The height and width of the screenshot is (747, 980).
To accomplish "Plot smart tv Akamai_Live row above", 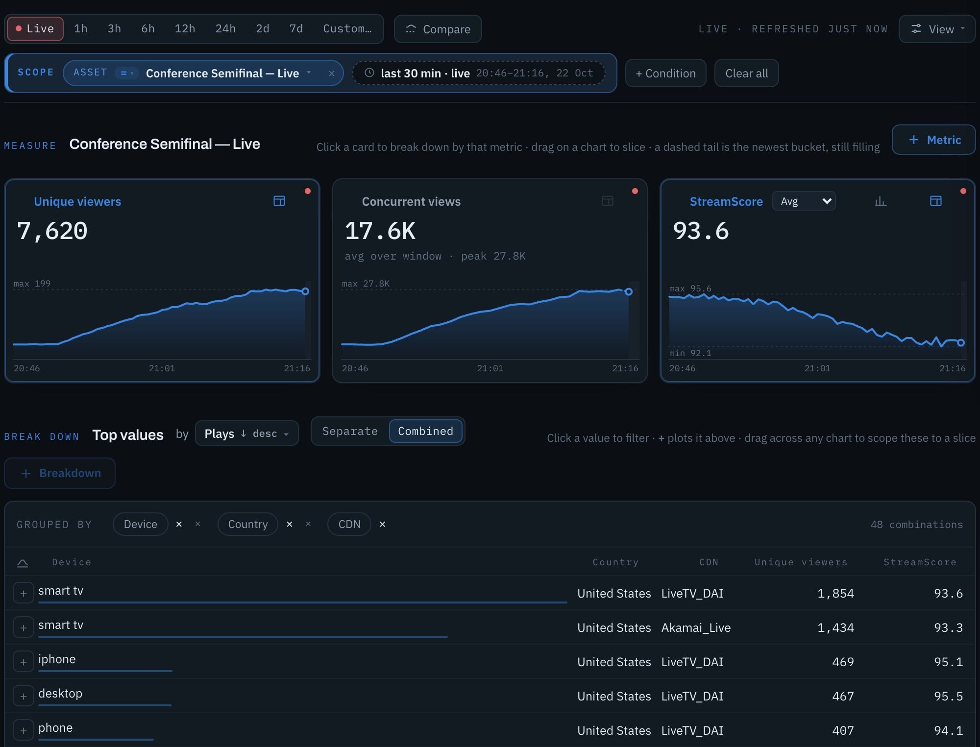I will coord(24,627).
